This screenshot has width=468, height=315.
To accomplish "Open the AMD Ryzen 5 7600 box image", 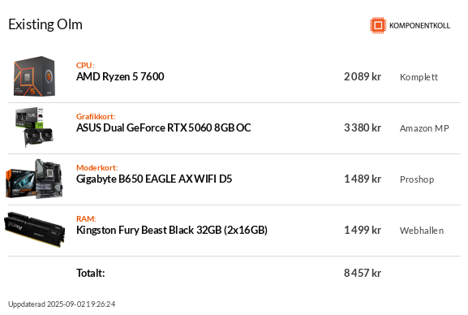I will 34,76.
